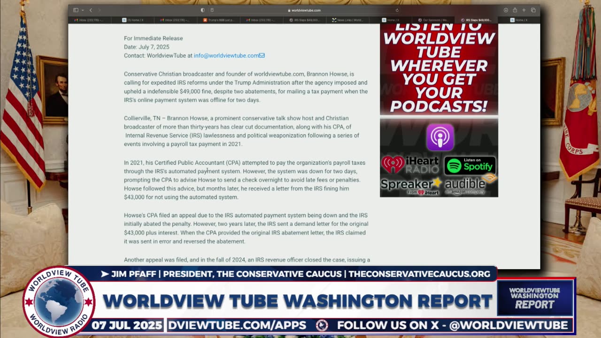Open the Listen on Spotify badge
This screenshot has height=338, width=601.
[x=470, y=165]
